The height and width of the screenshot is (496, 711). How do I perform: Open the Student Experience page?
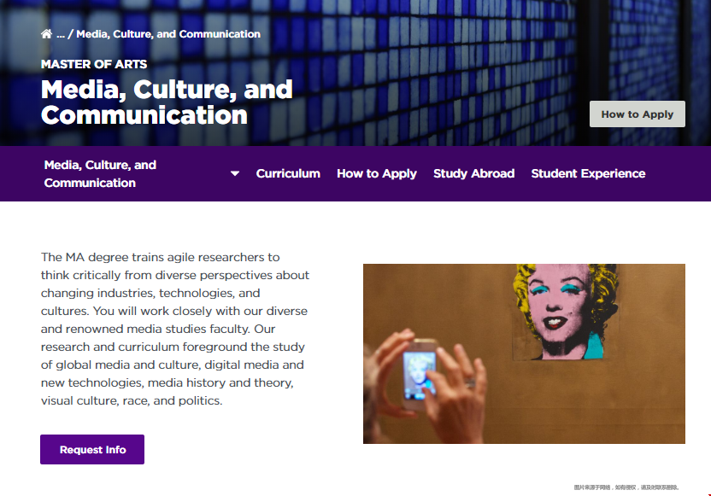point(588,173)
